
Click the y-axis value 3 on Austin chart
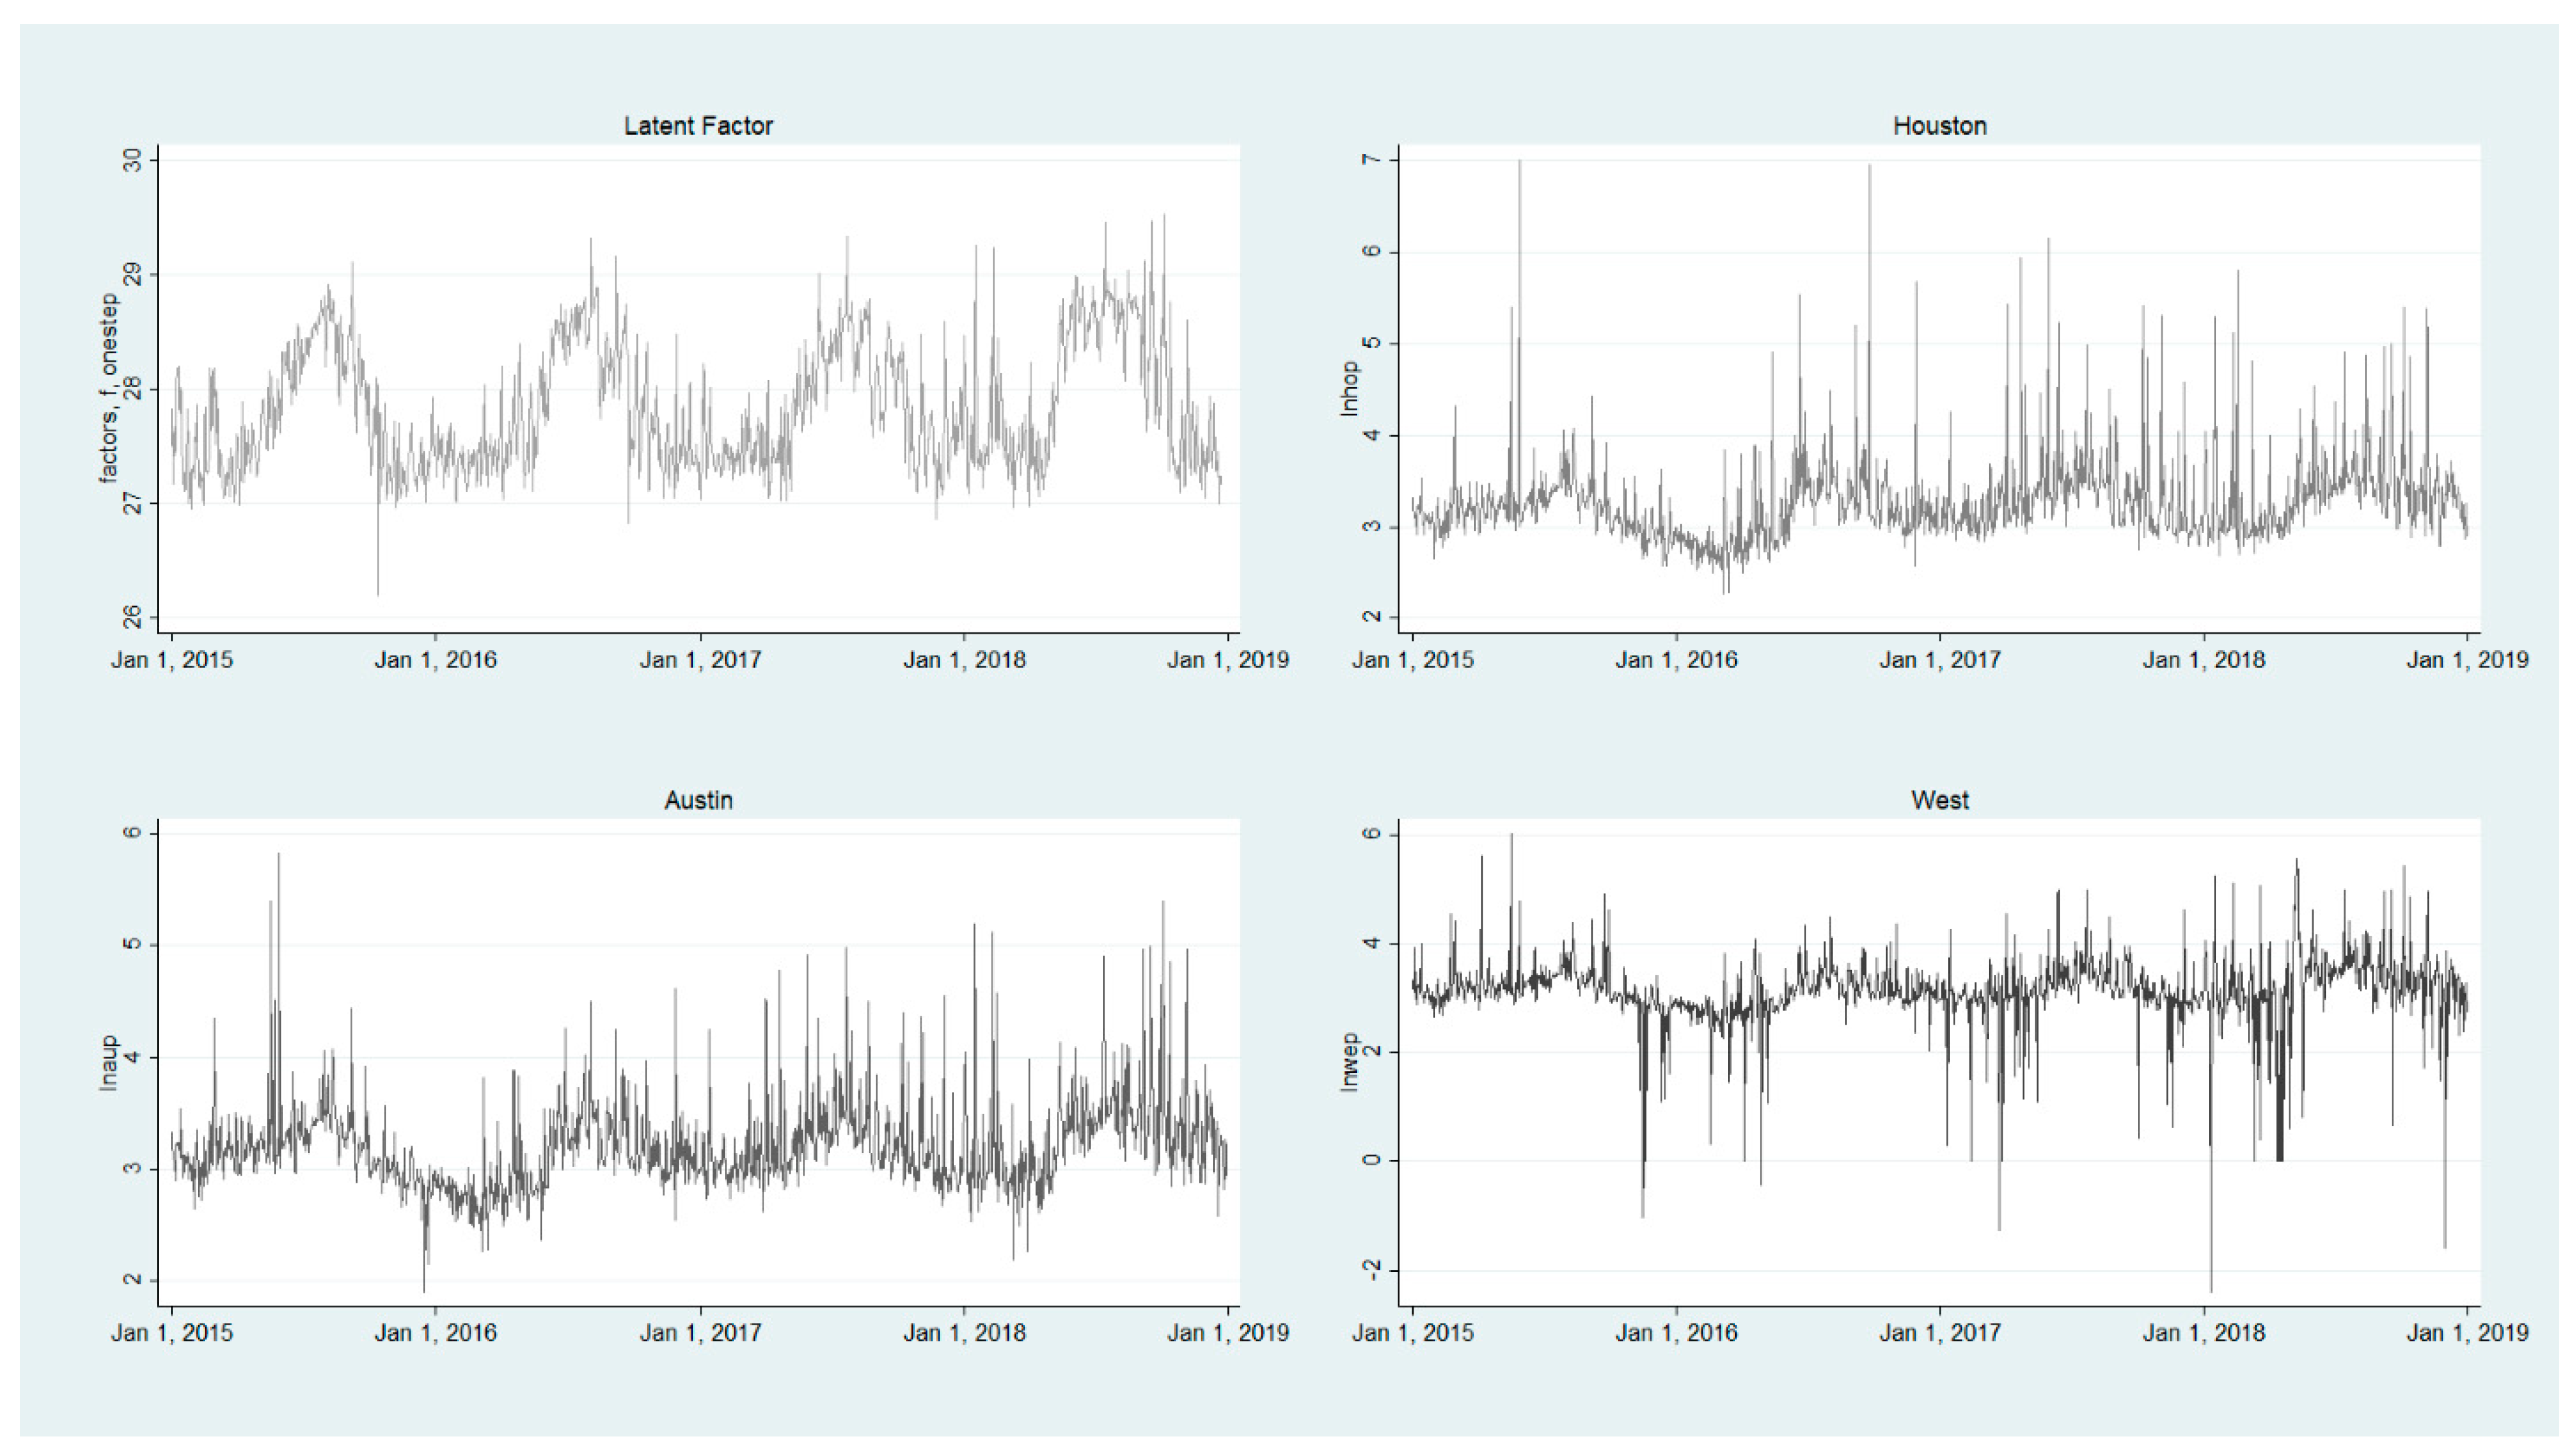[132, 1168]
